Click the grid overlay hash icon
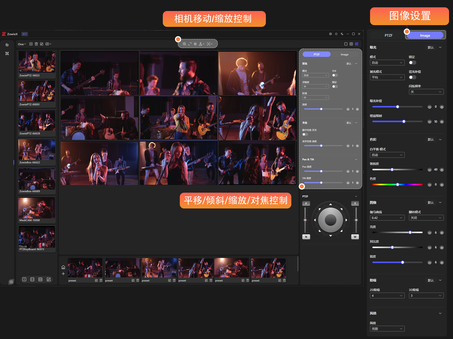453x339 pixels. (195, 44)
